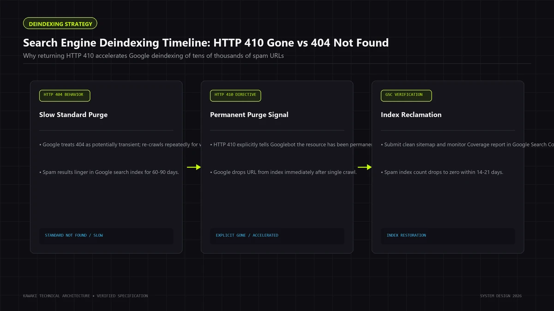The height and width of the screenshot is (311, 554).
Task: Click the DEINDEXING STRATEGY pill badge
Action: (x=60, y=23)
